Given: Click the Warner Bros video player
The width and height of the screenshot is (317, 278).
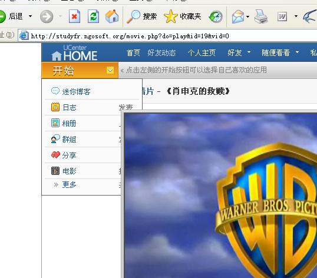Looking at the screenshot, I should [x=220, y=196].
